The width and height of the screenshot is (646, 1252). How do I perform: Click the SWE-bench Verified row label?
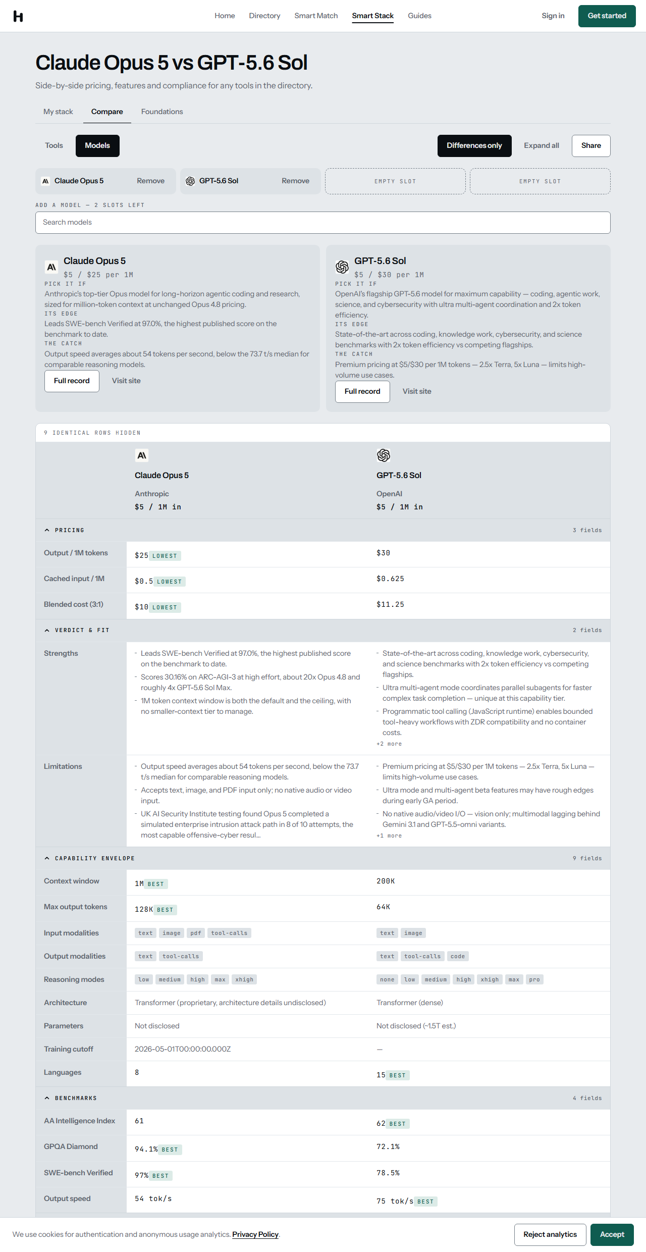(x=78, y=1173)
